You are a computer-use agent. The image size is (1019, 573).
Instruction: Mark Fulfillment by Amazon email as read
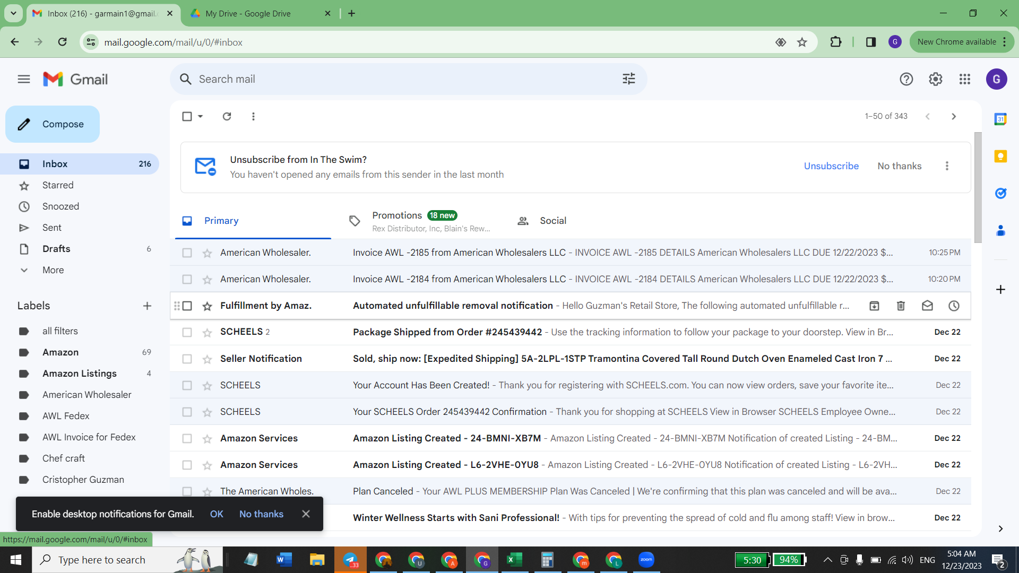(x=928, y=306)
